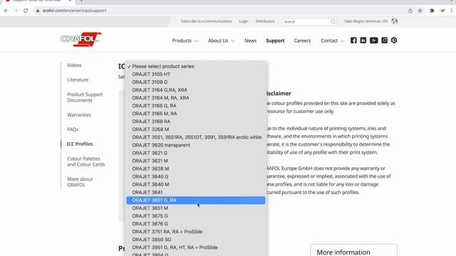
Task: Select ORAJET 3651 M option
Action: (x=196, y=208)
